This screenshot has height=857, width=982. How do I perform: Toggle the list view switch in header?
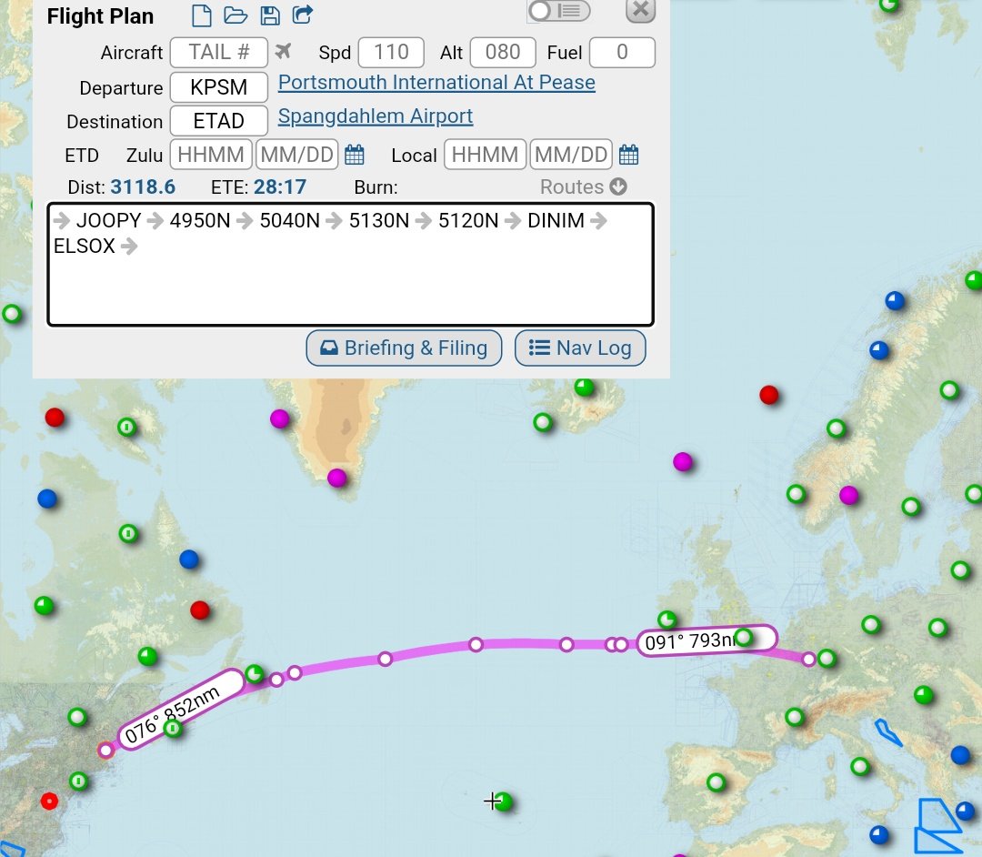pos(559,11)
